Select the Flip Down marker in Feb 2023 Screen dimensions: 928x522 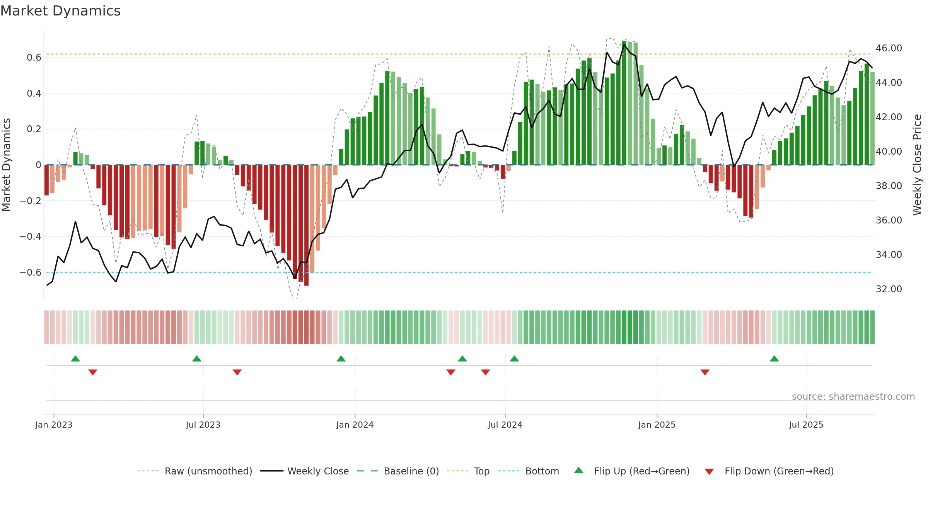(x=93, y=372)
